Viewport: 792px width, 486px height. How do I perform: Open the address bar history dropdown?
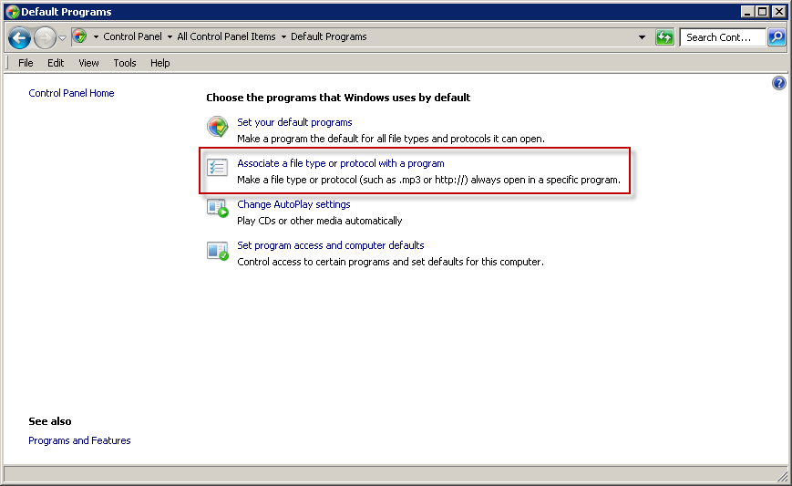pos(642,37)
